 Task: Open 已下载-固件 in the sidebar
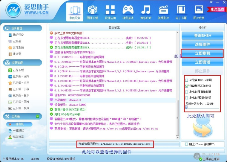click(x=19, y=76)
